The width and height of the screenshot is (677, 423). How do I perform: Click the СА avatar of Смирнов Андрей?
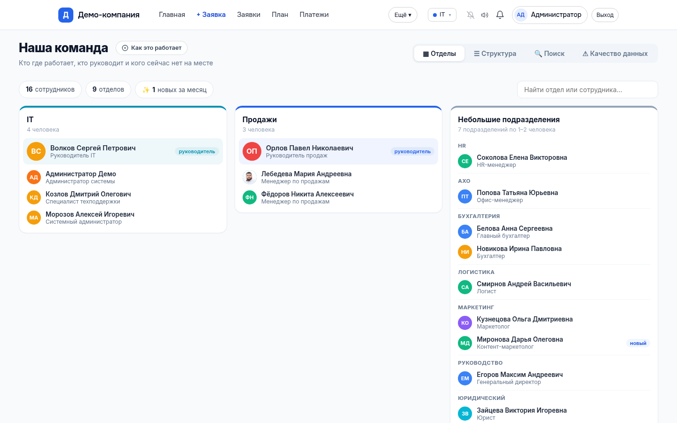pyautogui.click(x=465, y=287)
